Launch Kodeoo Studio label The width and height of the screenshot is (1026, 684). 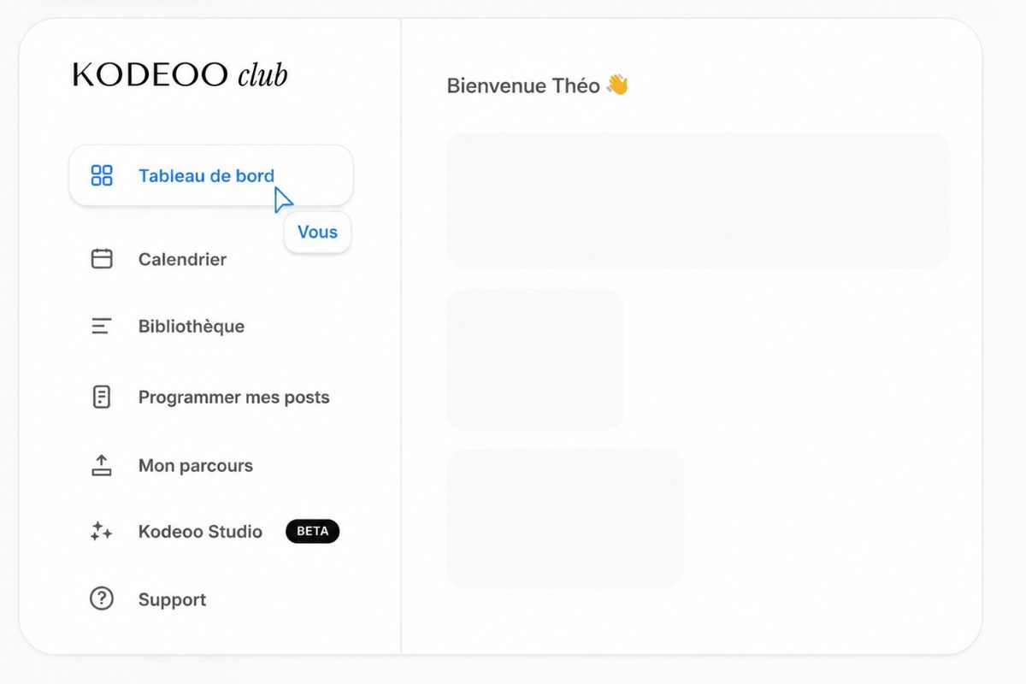click(200, 532)
